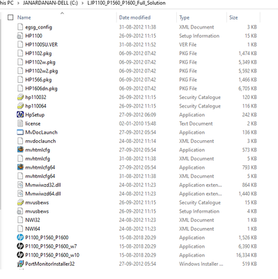Screen dimensions: 278x279
Task: Select the Mvnwiwzd32.dll file icon
Action: point(20,185)
